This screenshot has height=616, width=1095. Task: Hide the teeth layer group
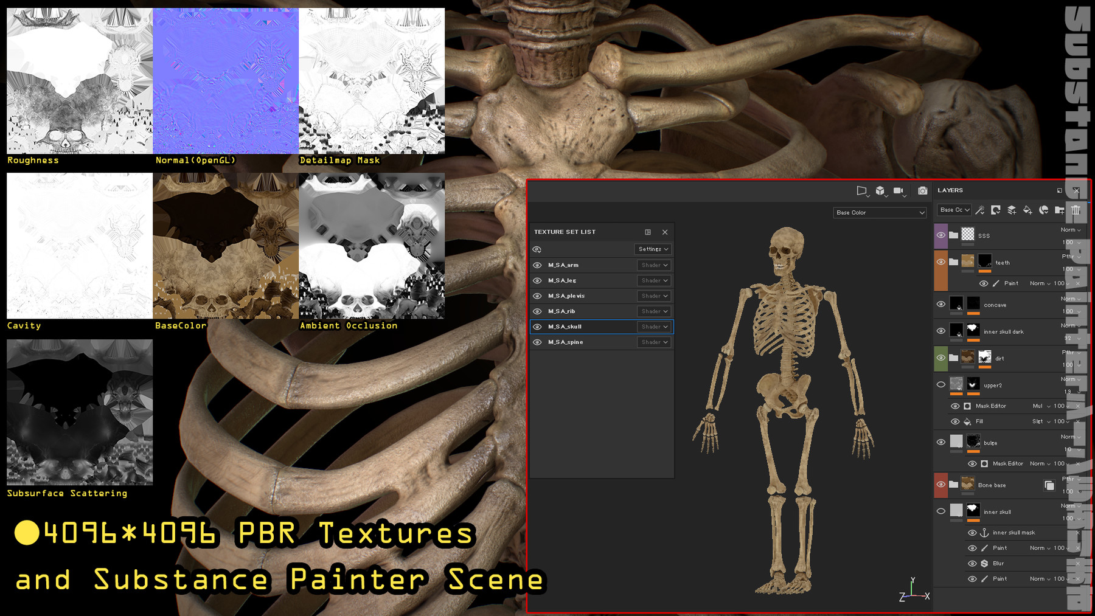[942, 262]
